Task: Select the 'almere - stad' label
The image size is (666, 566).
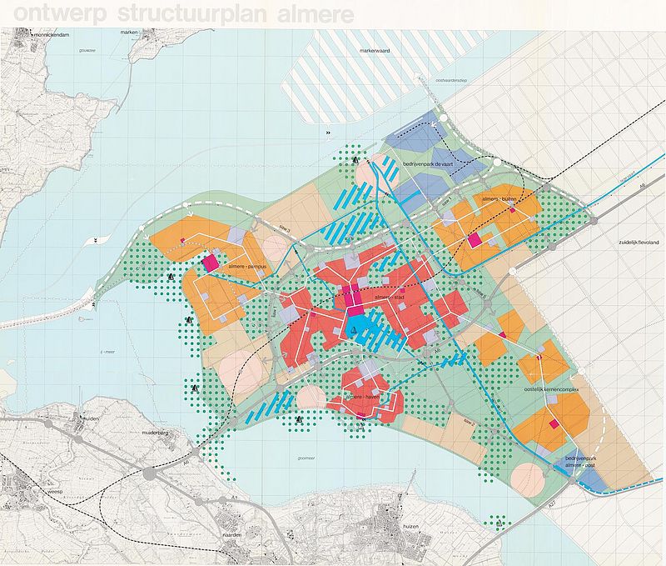Action: tap(390, 297)
